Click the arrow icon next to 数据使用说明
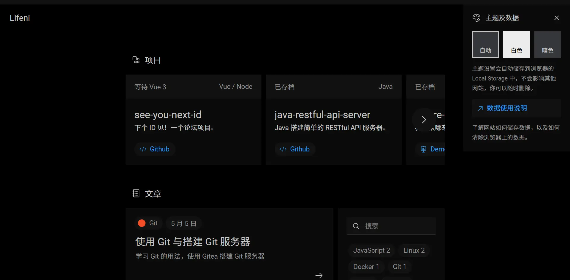This screenshot has height=280, width=570. pos(480,108)
